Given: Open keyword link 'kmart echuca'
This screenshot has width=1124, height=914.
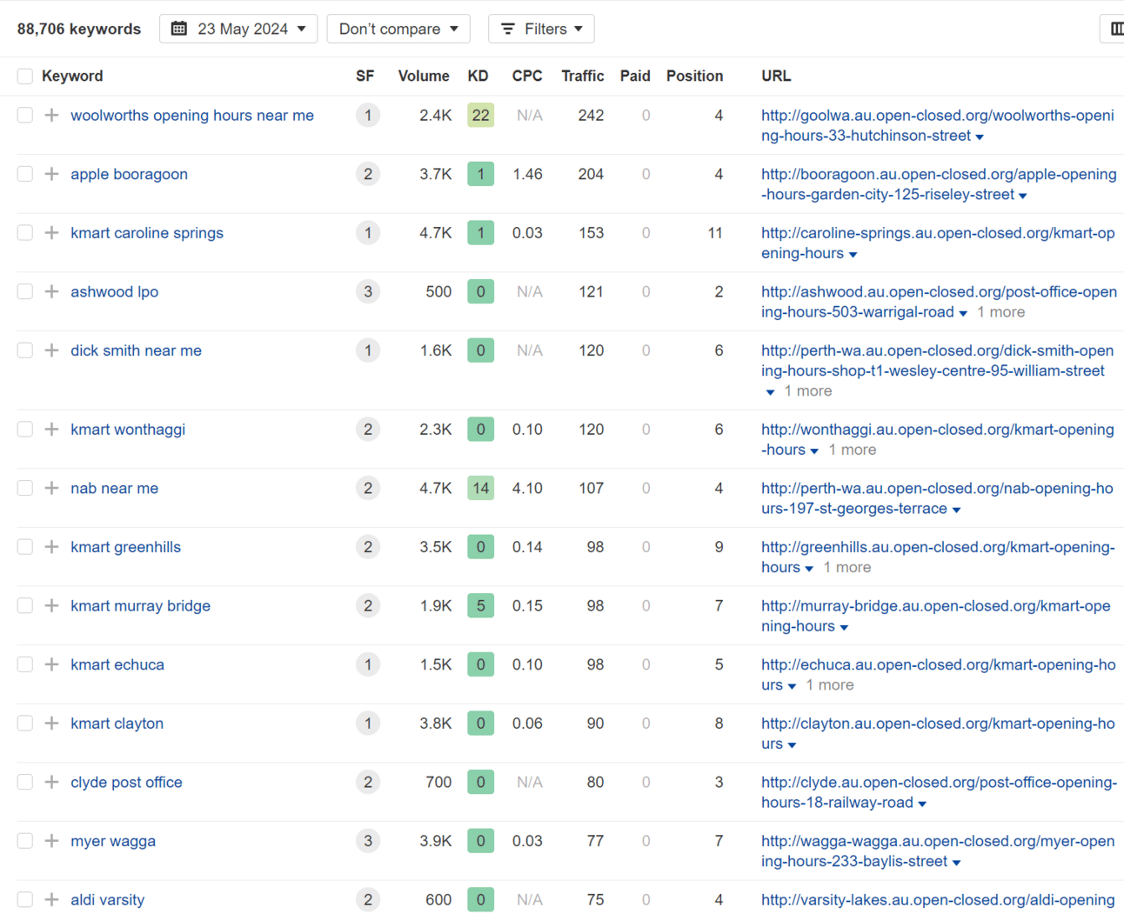Looking at the screenshot, I should pos(117,664).
